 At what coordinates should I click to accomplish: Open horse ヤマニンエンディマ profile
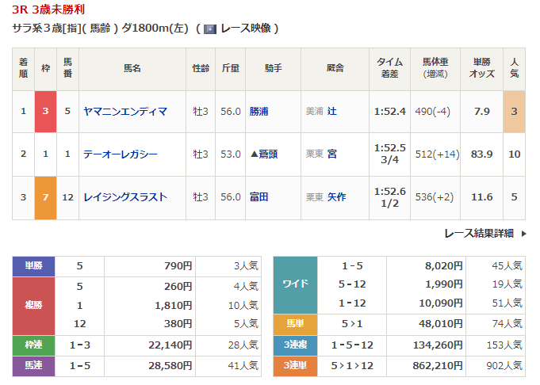(125, 112)
